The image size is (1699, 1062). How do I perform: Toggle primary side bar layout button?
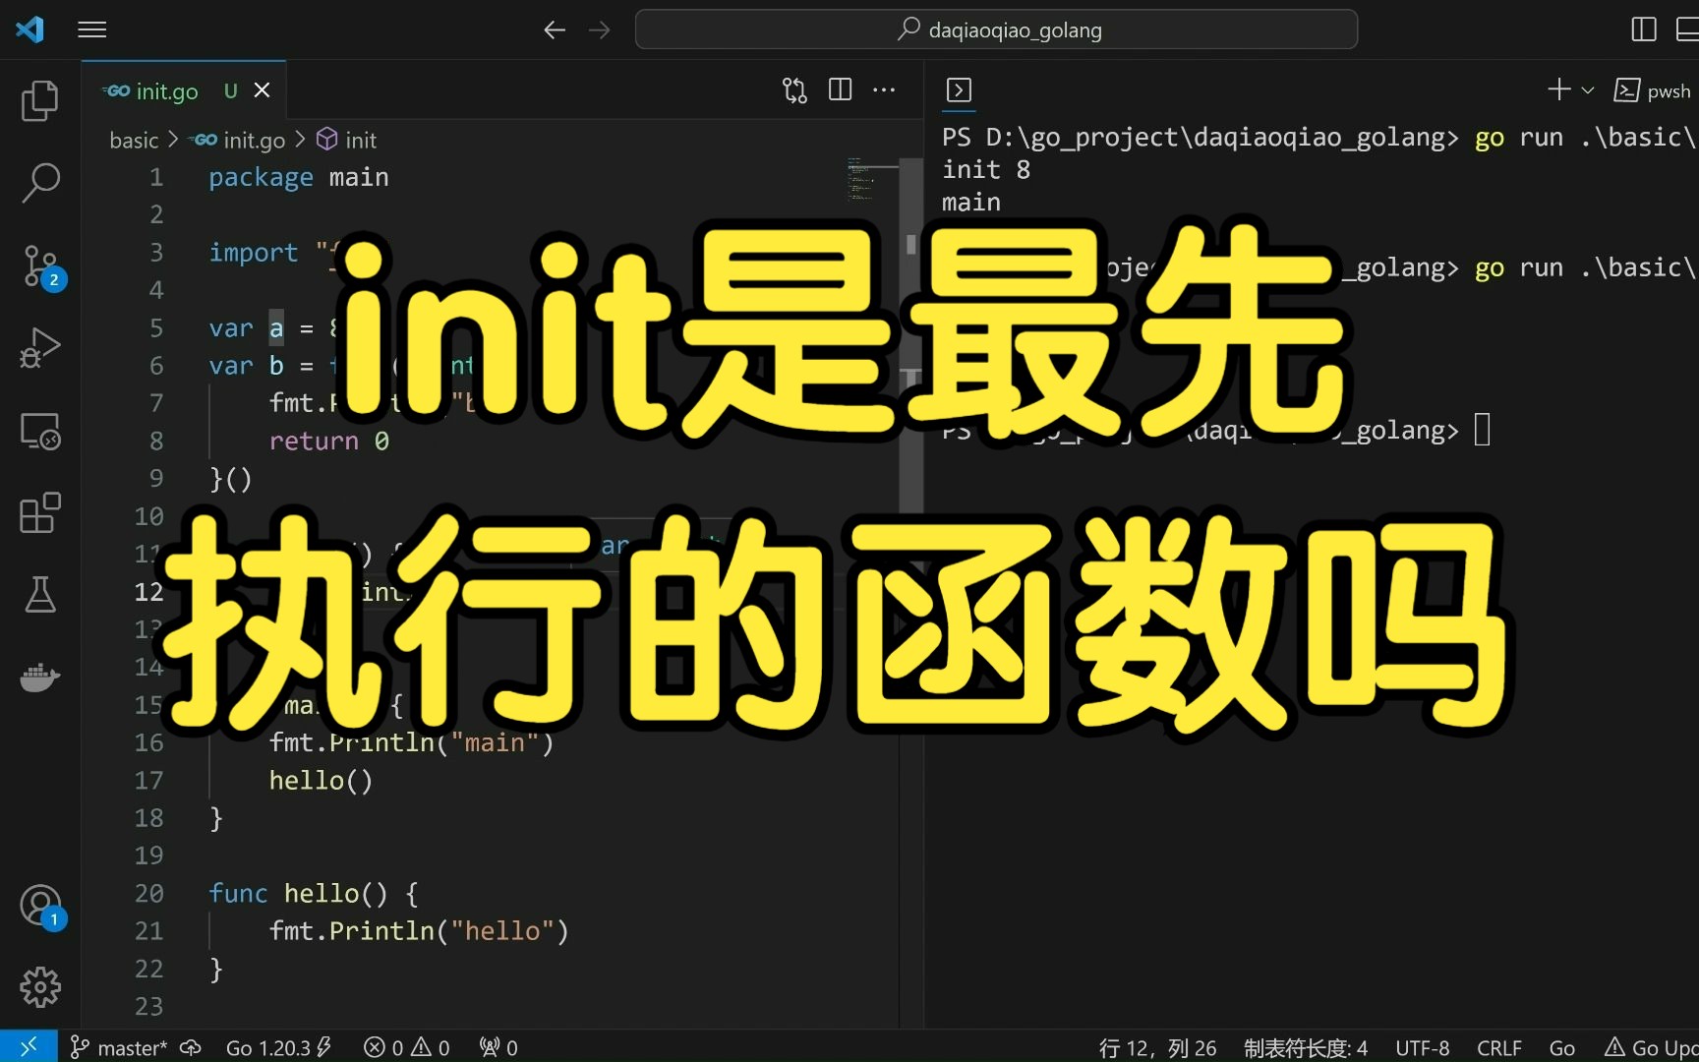coord(1643,29)
